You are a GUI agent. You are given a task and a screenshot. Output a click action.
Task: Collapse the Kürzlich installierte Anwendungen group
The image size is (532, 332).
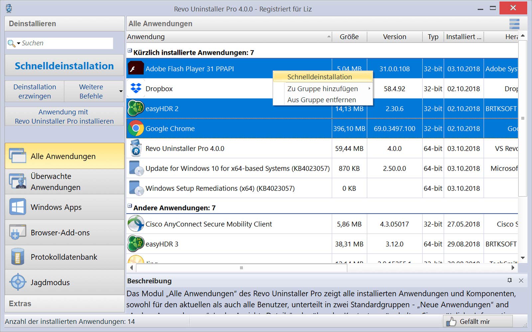(130, 50)
